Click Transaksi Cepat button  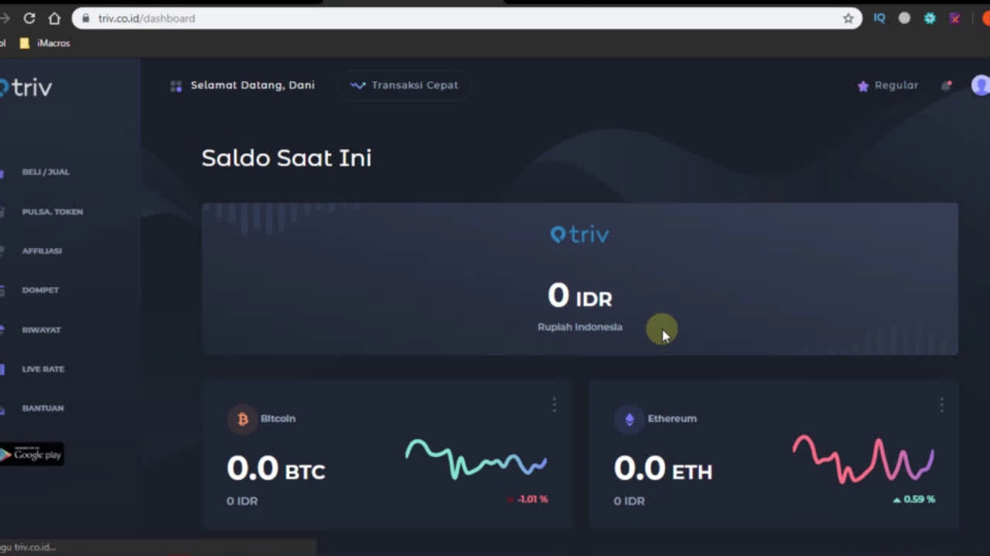[405, 86]
